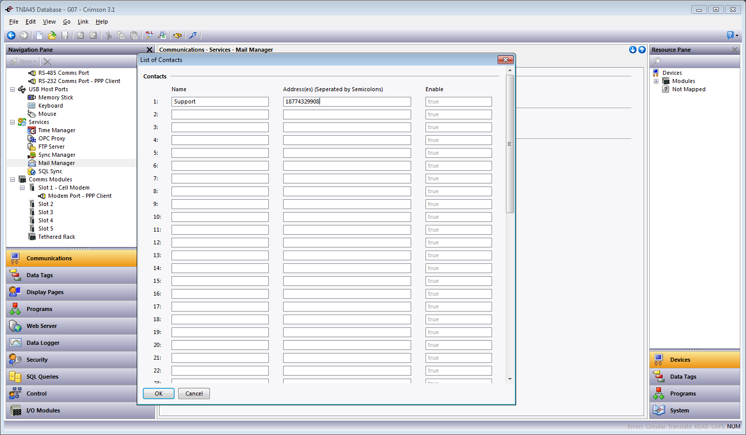Open the Help menu
Image resolution: width=746 pixels, height=435 pixels.
102,22
